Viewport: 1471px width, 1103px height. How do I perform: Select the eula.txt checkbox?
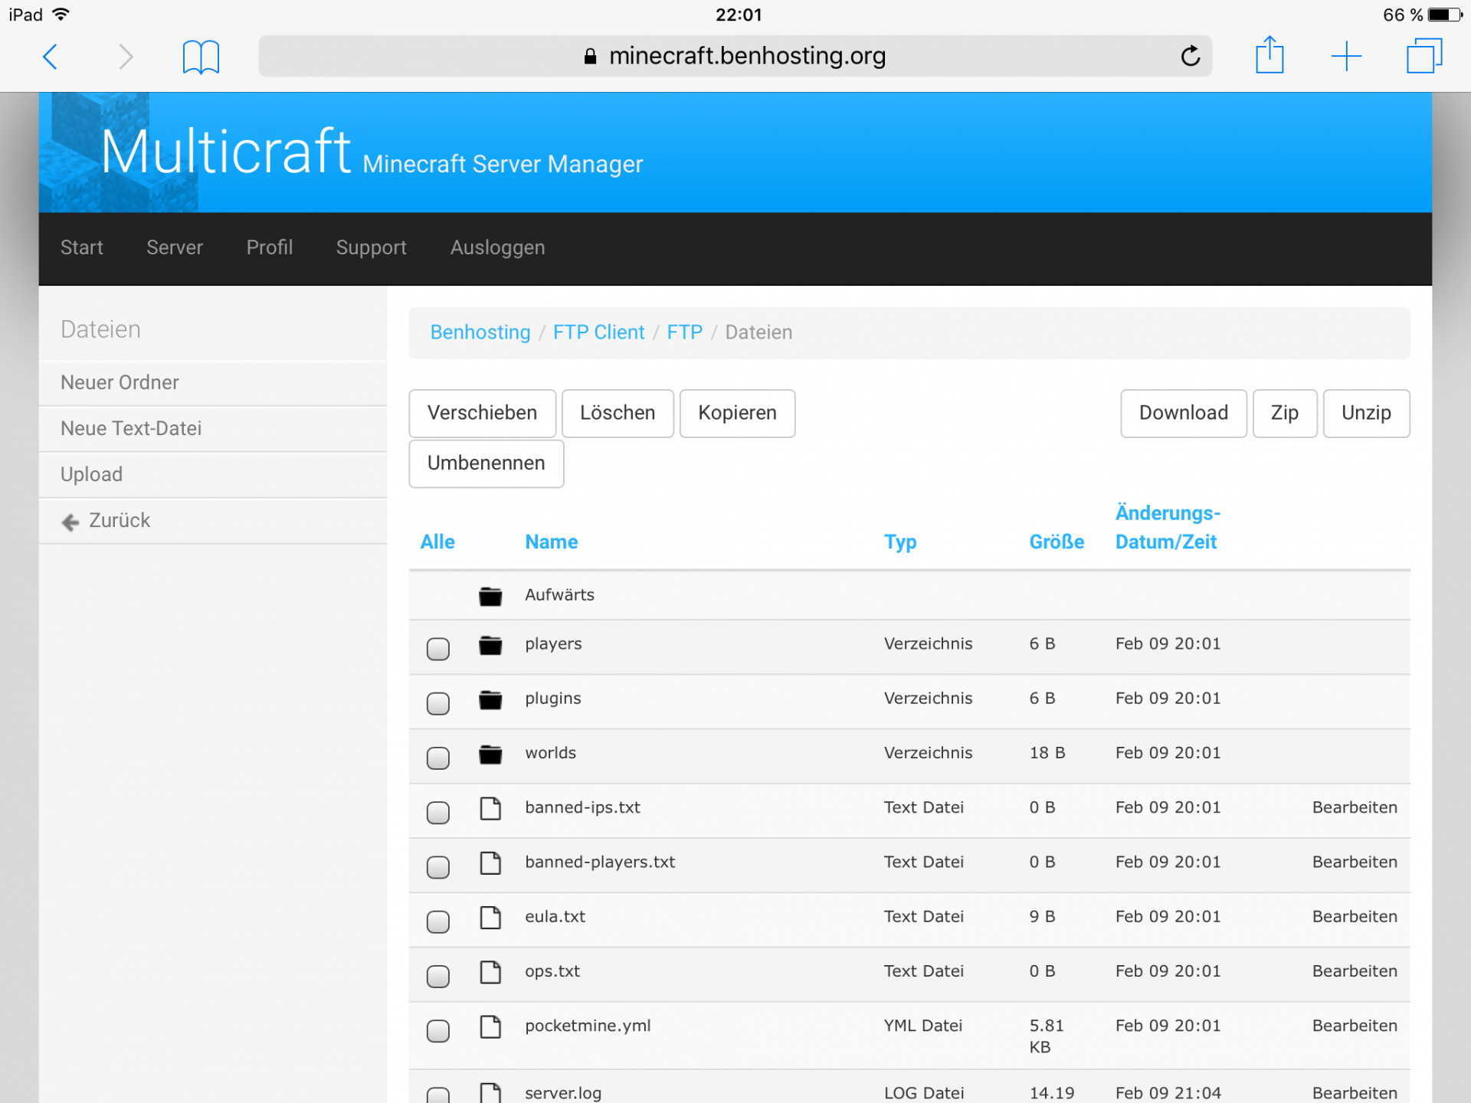[438, 921]
